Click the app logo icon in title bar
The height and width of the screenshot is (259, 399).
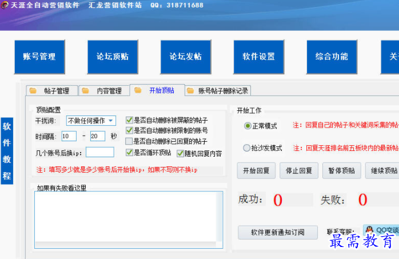[5, 5]
